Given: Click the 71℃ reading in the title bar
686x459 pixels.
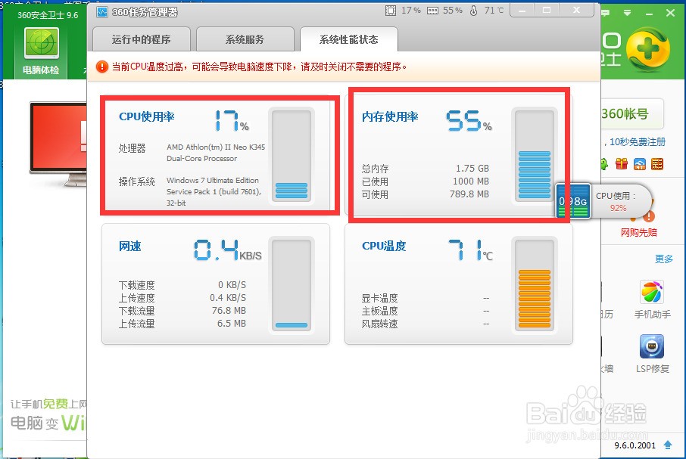Looking at the screenshot, I should click(494, 11).
